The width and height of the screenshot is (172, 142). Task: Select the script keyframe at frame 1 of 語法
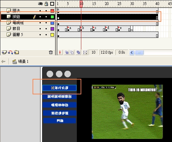tap(58, 11)
